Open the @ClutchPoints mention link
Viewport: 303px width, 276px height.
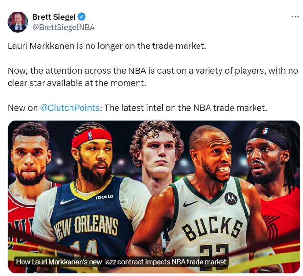pos(70,108)
